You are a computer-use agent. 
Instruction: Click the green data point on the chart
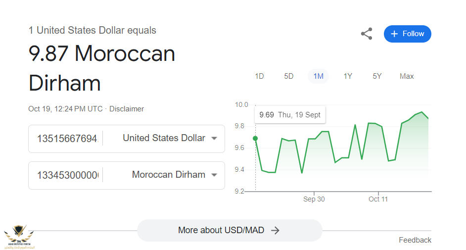click(255, 139)
